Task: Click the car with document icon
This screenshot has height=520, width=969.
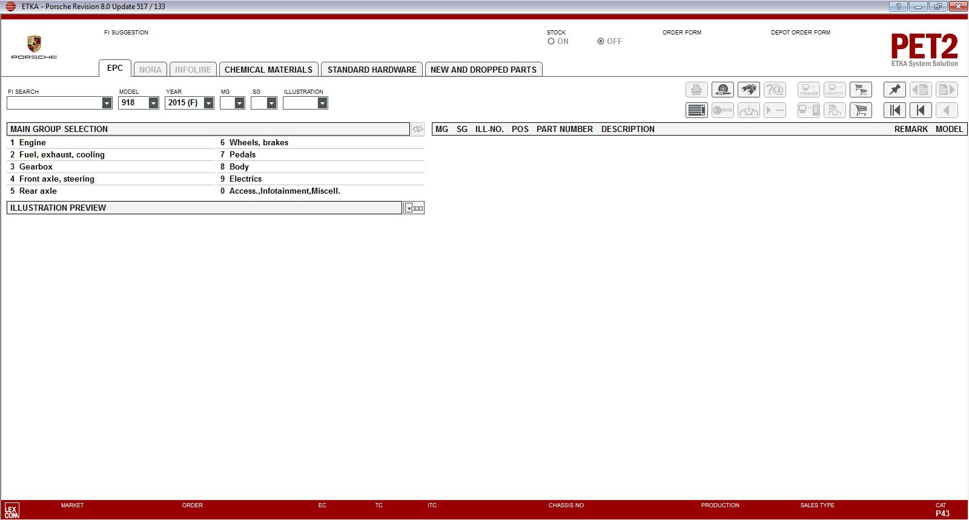Action: (x=835, y=110)
